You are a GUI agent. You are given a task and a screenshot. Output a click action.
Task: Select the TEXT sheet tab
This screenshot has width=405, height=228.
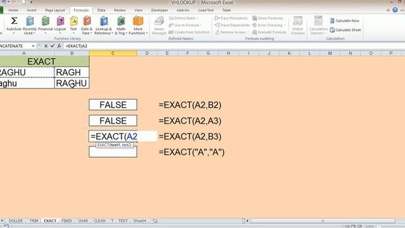(123, 221)
